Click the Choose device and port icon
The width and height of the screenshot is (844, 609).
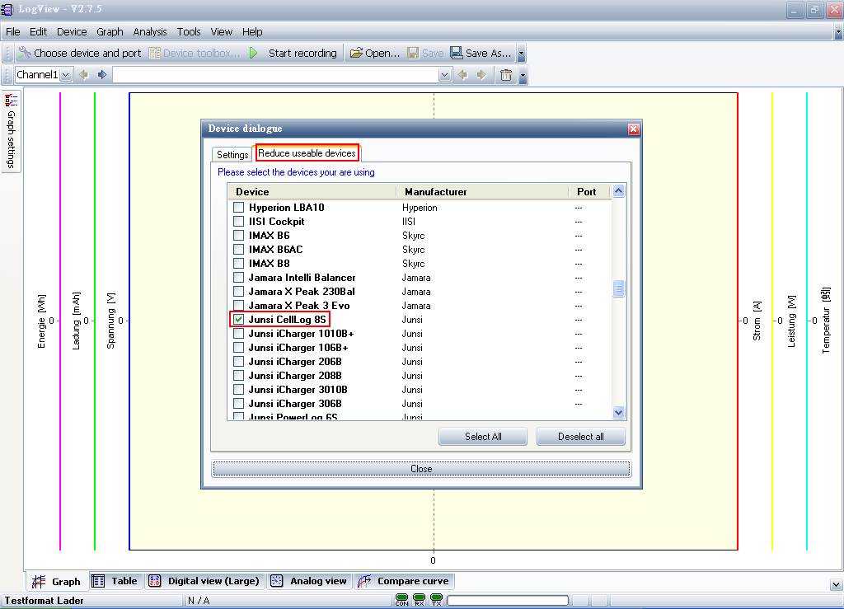point(25,53)
